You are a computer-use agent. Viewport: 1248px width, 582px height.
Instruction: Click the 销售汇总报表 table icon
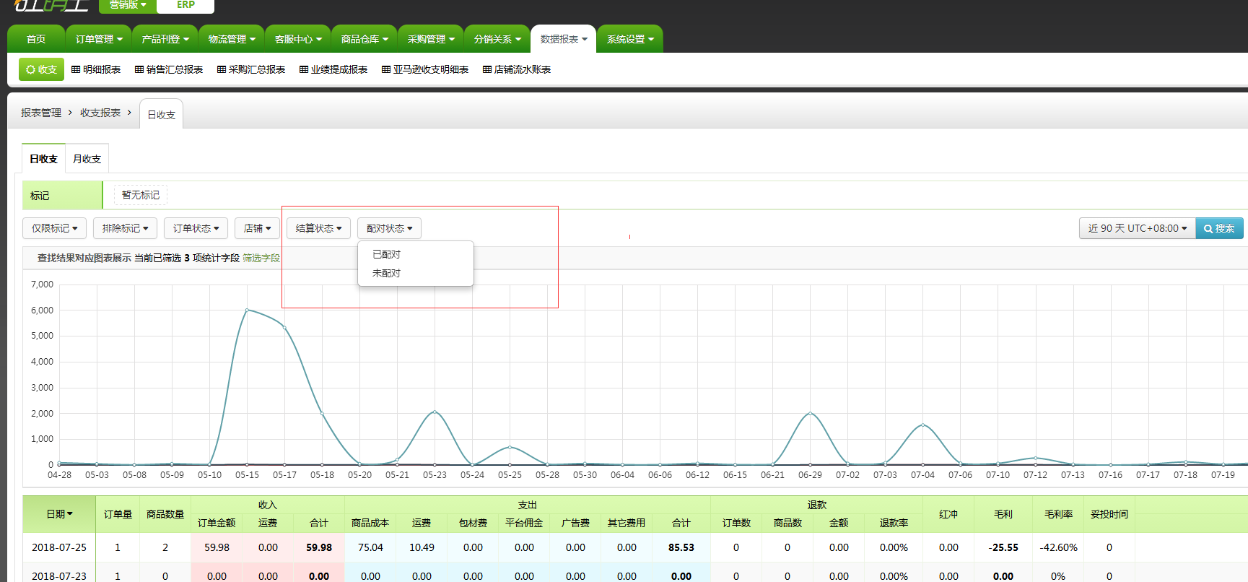[139, 69]
